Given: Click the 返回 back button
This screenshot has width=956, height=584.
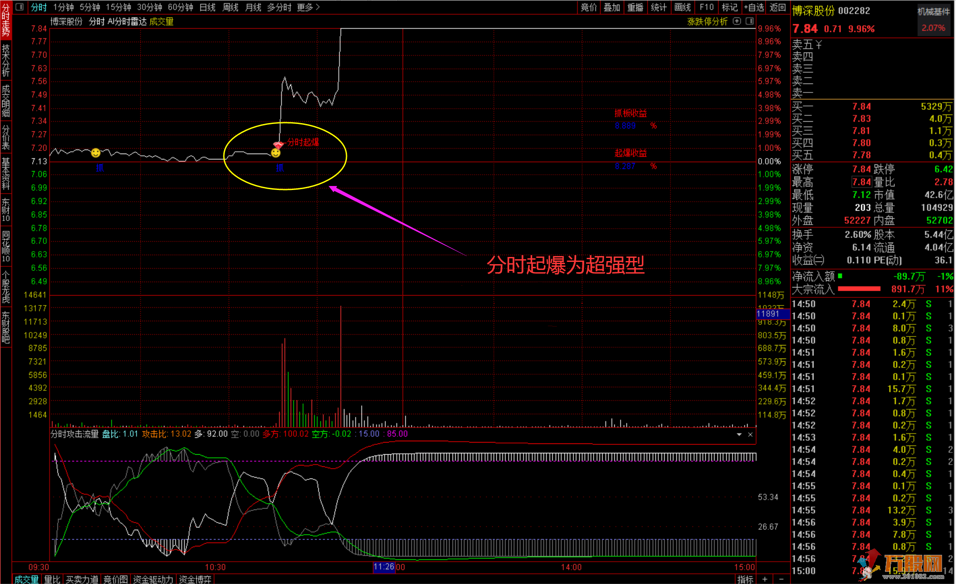Looking at the screenshot, I should pyautogui.click(x=778, y=7).
